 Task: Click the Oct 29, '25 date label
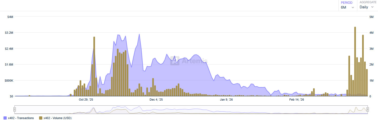pyautogui.click(x=86, y=100)
